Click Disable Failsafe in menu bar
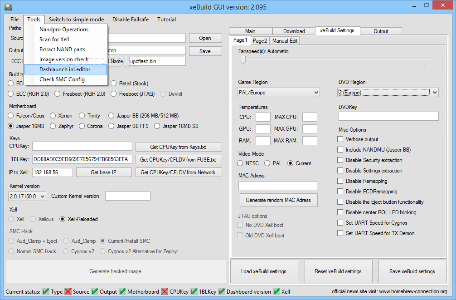 131,19
